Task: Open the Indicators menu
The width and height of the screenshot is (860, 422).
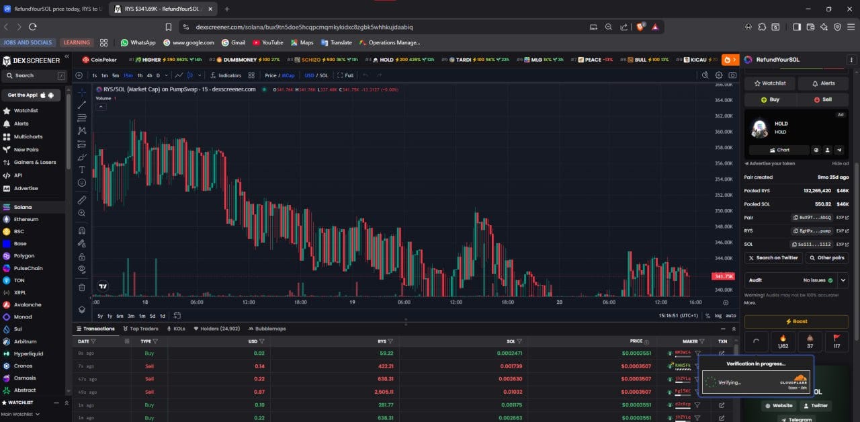Action: [x=226, y=75]
